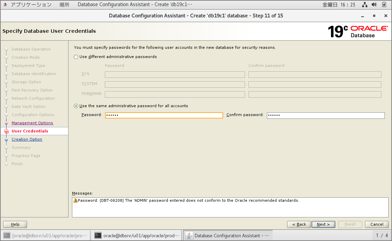
Task: Select Use the same administrative password option
Action: coord(76,106)
